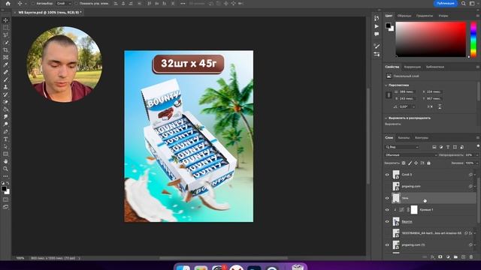Select the Pen tool

(x=5, y=132)
